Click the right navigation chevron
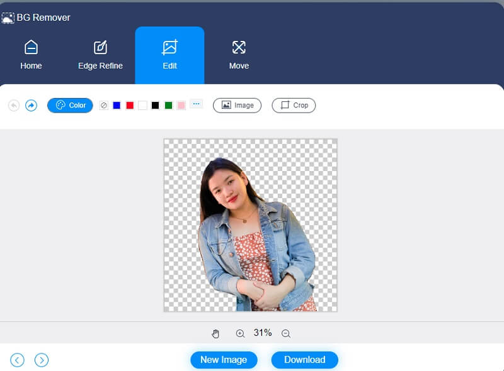 click(x=42, y=360)
